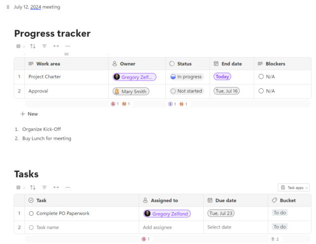Open filter icon in Progress tracker toolbar

click(x=44, y=46)
